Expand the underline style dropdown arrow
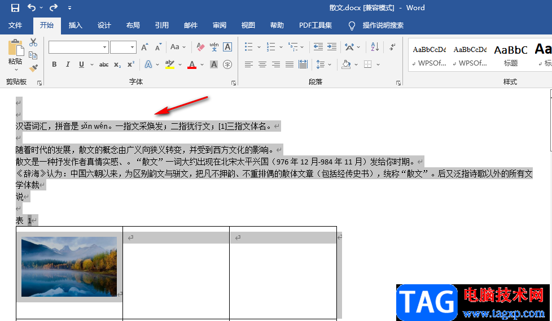Viewport: 552px width, 321px height. click(x=92, y=65)
